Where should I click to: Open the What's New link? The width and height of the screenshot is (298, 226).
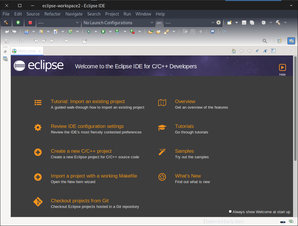(x=188, y=176)
